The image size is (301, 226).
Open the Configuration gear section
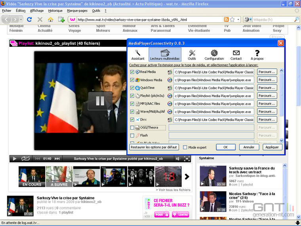tap(214, 55)
